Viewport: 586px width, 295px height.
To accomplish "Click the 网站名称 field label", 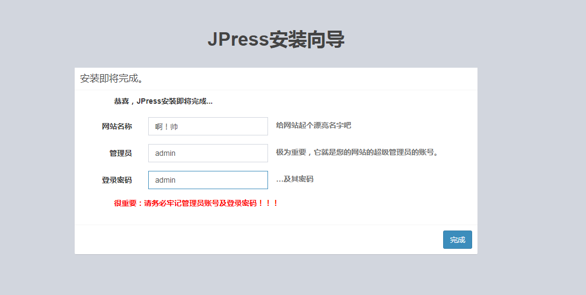I will pyautogui.click(x=117, y=126).
